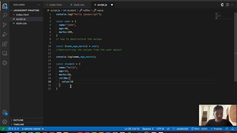The height and width of the screenshot is (133, 237).
Task: Open notifications bell icon
Action: click(233, 129)
